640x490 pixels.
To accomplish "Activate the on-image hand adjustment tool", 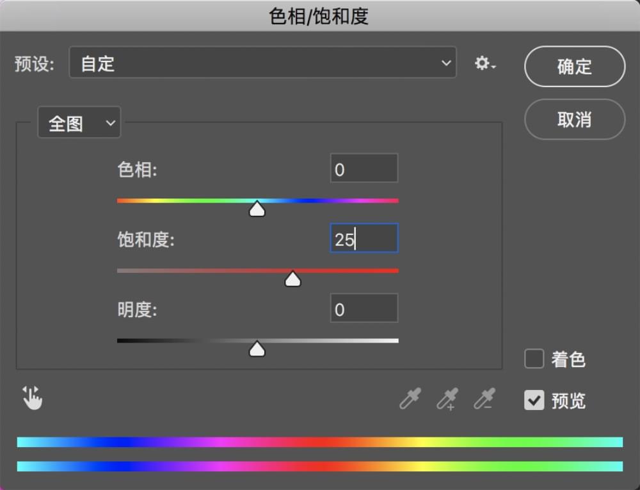I will 32,398.
